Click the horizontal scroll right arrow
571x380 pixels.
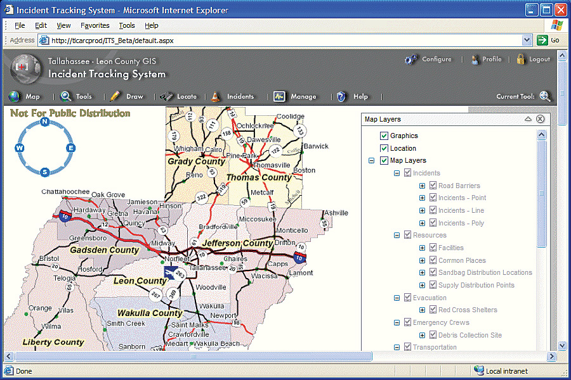click(x=552, y=357)
